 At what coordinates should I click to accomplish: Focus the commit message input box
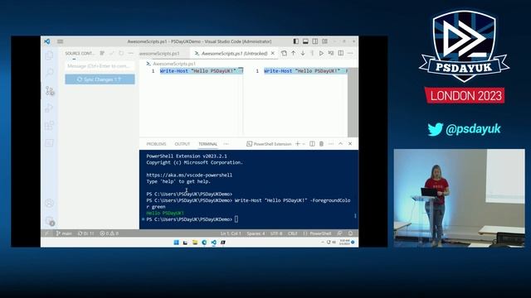100,66
